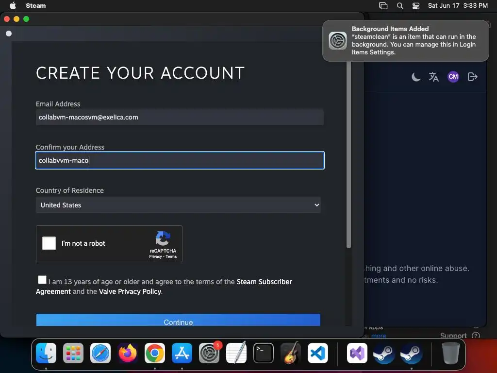Click the Steam window vertical scrollbar
This screenshot has height=373, width=497.
tap(348, 155)
